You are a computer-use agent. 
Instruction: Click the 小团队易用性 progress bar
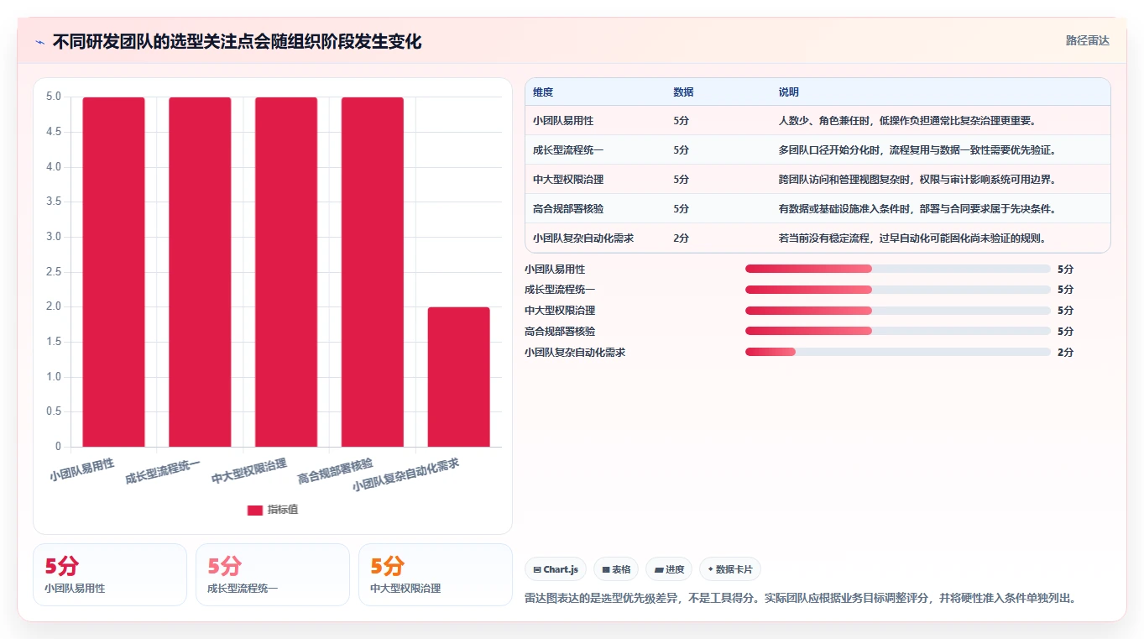coord(898,269)
